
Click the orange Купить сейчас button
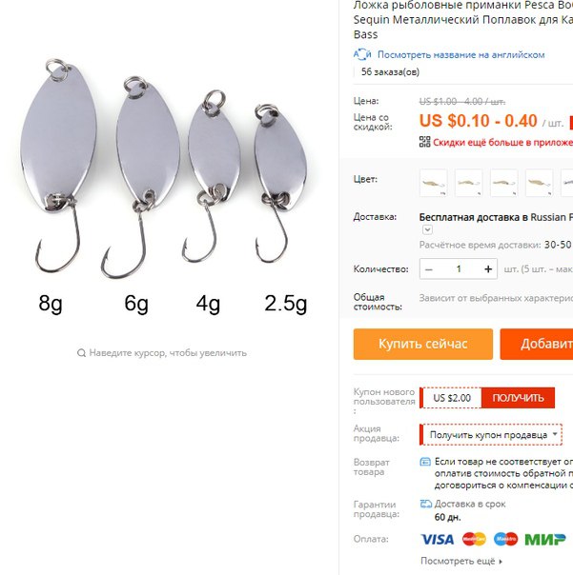tap(423, 344)
